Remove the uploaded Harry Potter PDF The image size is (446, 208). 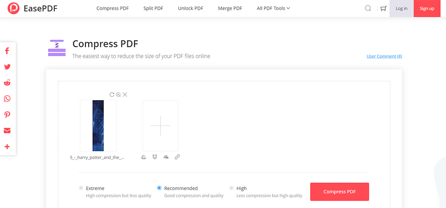click(125, 94)
